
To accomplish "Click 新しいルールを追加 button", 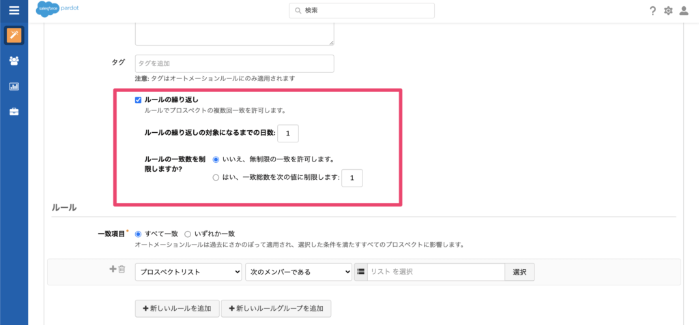I will point(177,309).
